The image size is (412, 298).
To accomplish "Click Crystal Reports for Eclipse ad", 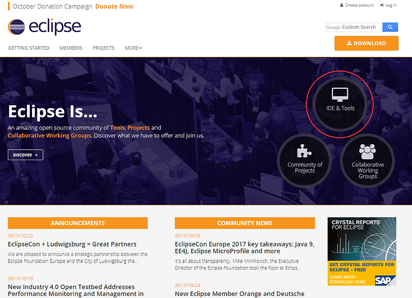I will tap(362, 251).
